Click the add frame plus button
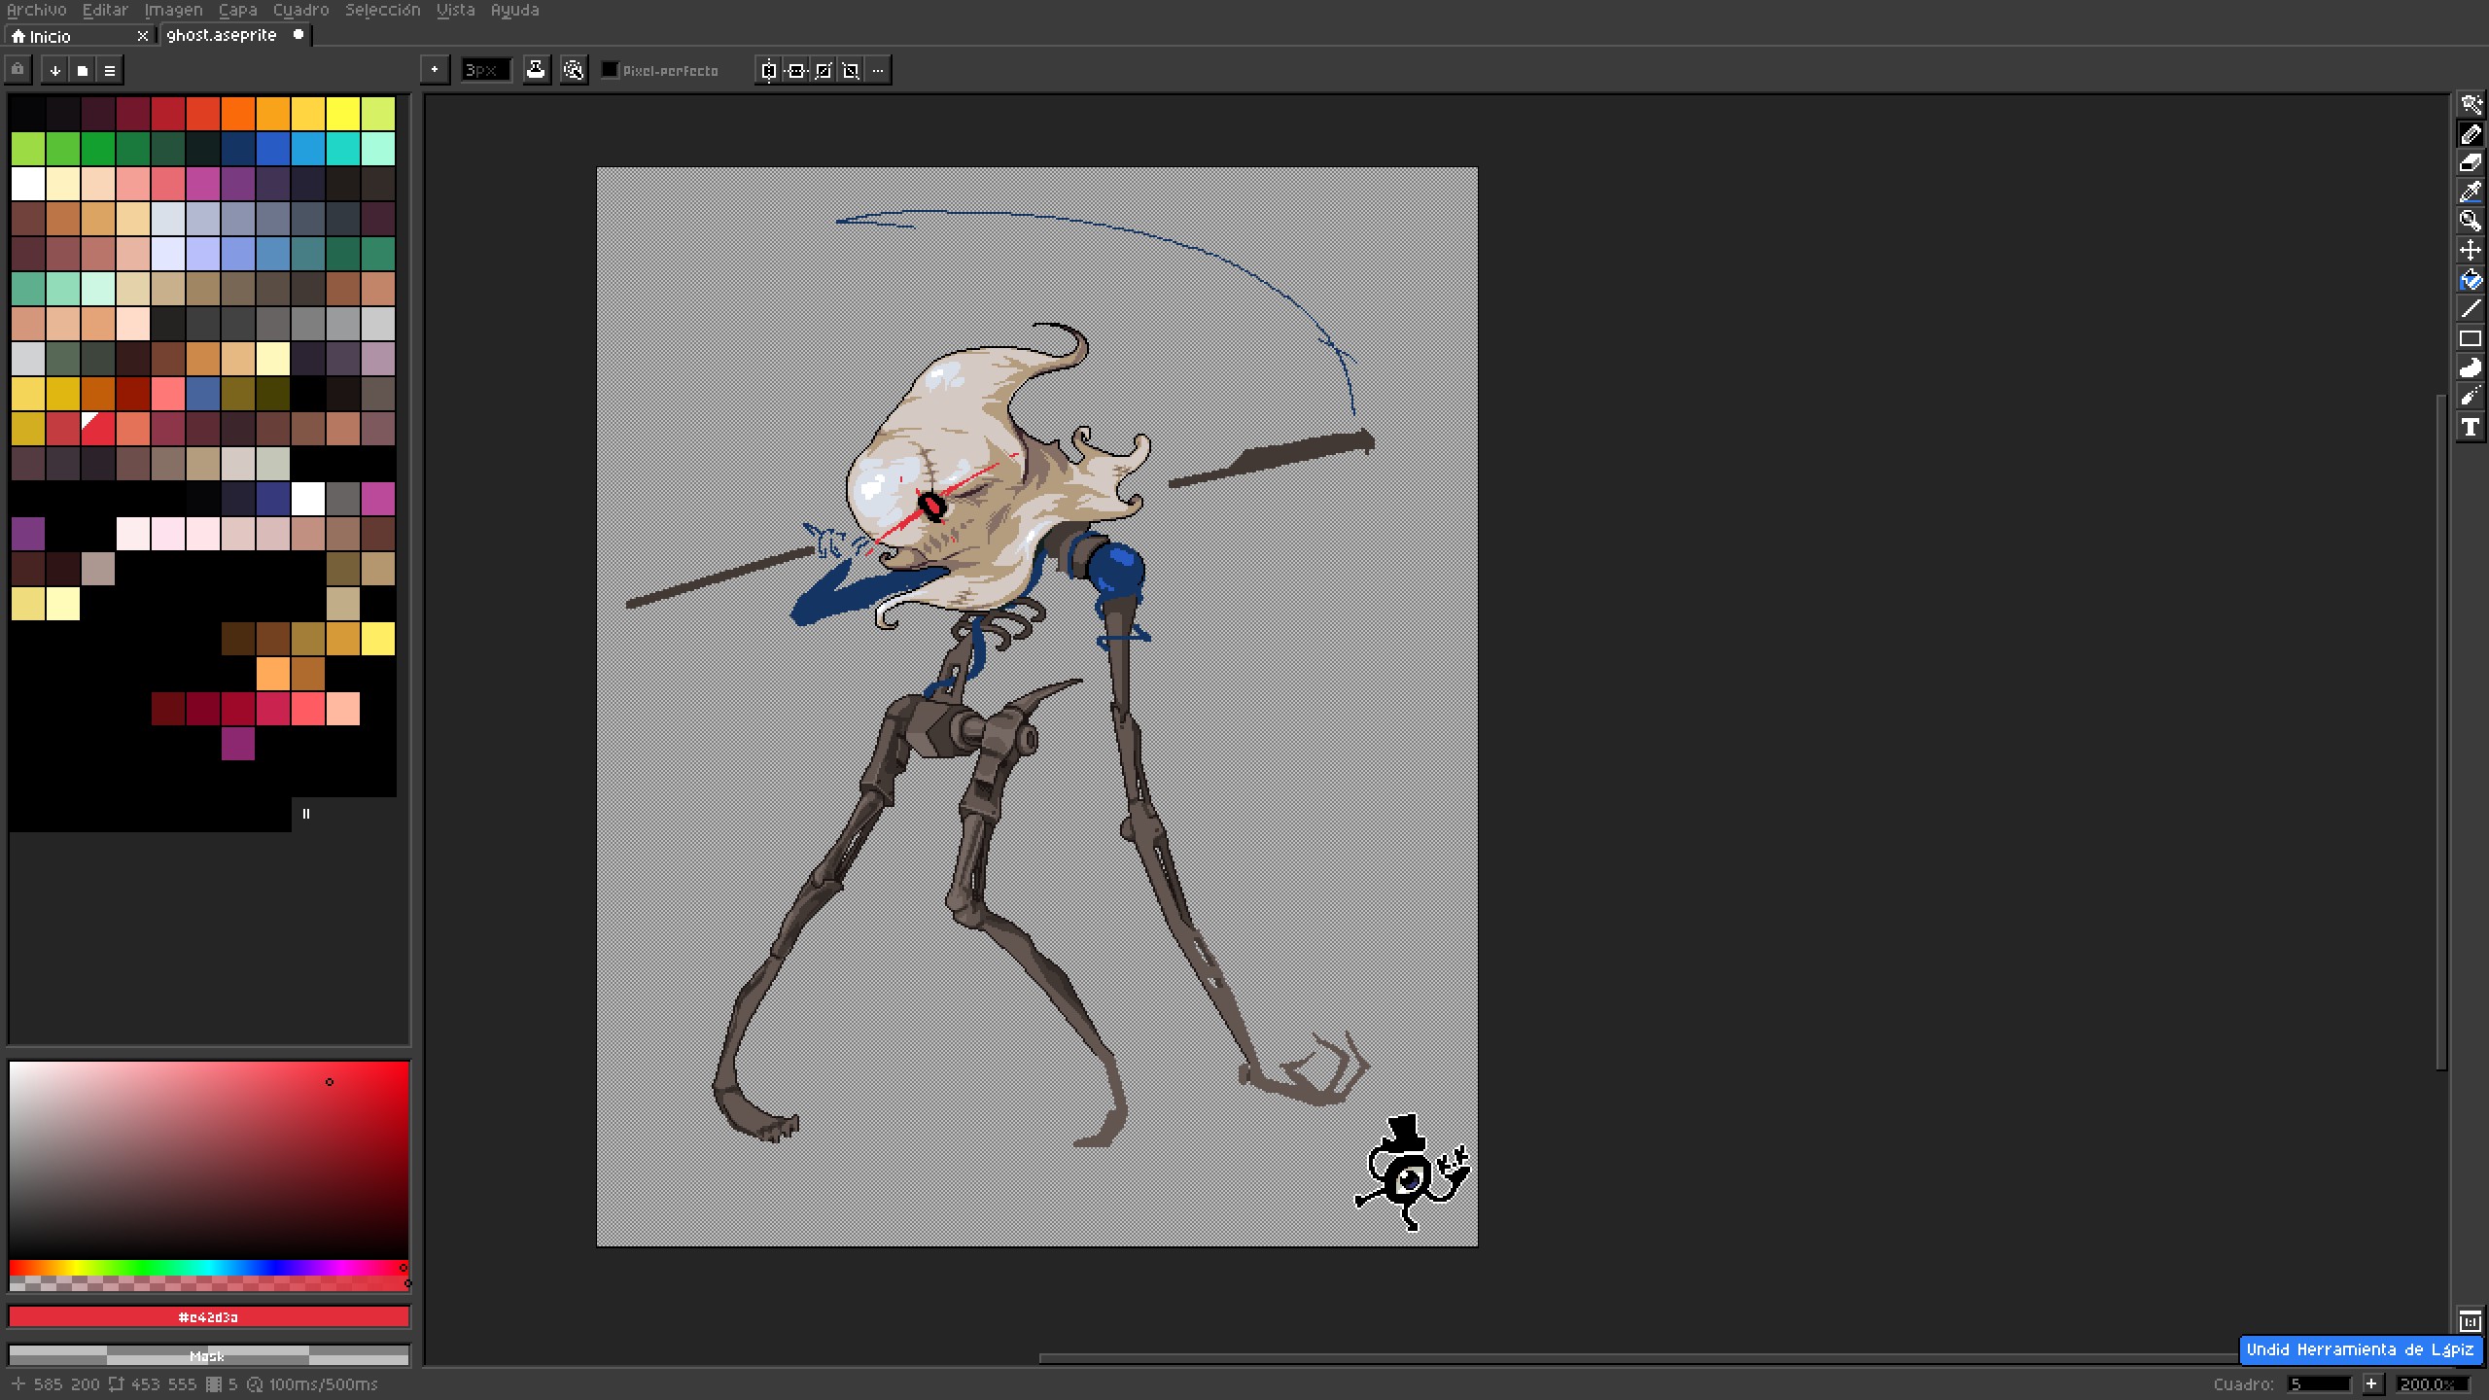Screen dimensions: 2489x1400 [x=2371, y=1383]
